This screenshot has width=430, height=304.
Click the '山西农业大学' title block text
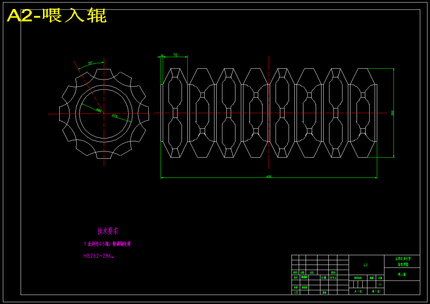[x=403, y=258]
